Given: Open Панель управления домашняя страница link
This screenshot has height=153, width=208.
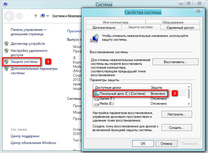Looking at the screenshot, I should [28, 32].
